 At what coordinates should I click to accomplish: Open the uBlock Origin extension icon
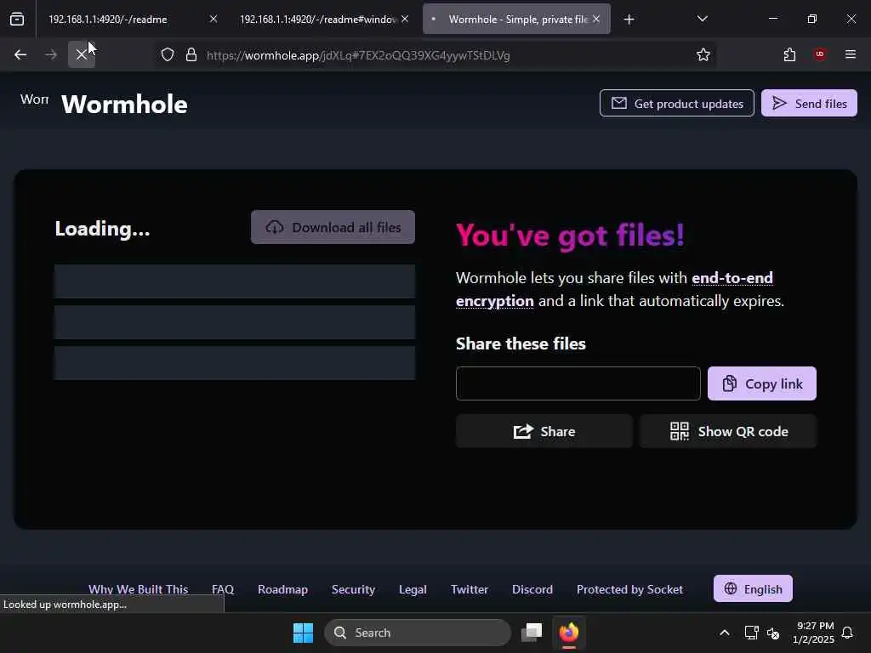tap(819, 54)
